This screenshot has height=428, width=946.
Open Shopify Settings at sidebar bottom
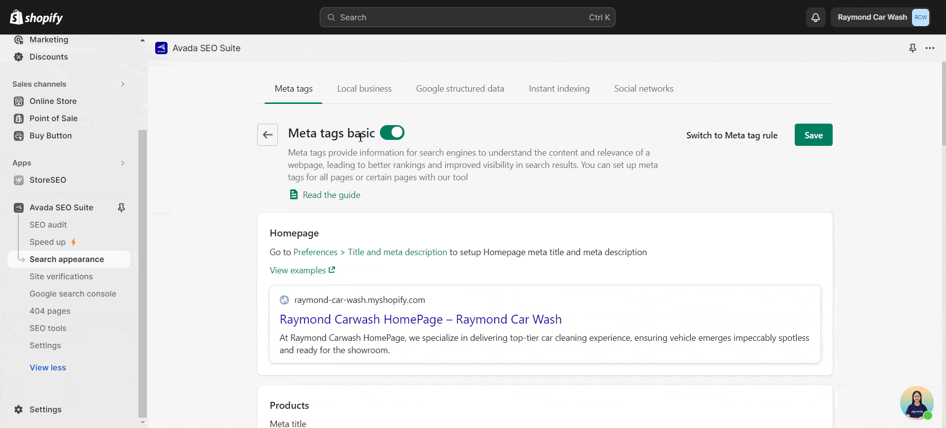(45, 409)
